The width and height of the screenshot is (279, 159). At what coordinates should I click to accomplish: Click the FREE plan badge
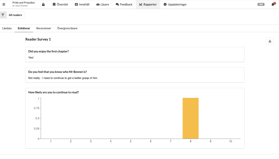click(x=261, y=4)
